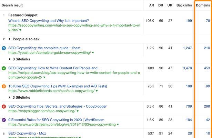Image resolution: width=212 pixels, height=138 pixels.
Task: Expand 3 Sitelinks under Yoast result
Action: pyautogui.click(x=10, y=59)
